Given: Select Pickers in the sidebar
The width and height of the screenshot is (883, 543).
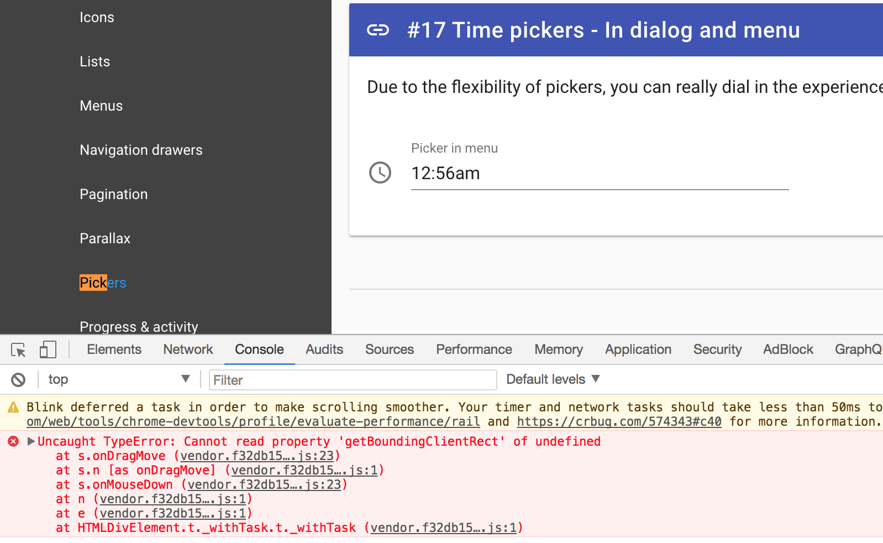Looking at the screenshot, I should pos(103,283).
